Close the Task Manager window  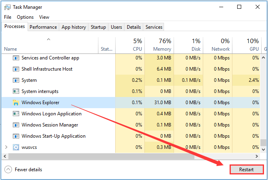click(x=258, y=7)
